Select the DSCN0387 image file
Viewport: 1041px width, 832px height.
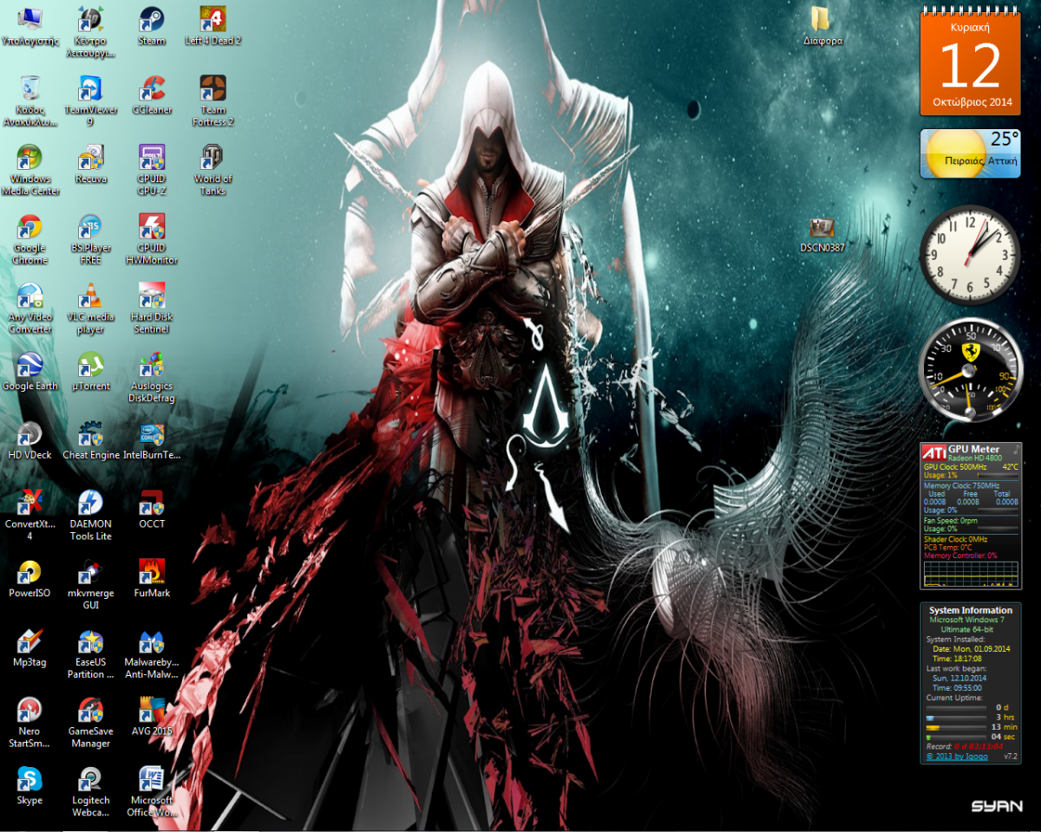click(x=822, y=235)
